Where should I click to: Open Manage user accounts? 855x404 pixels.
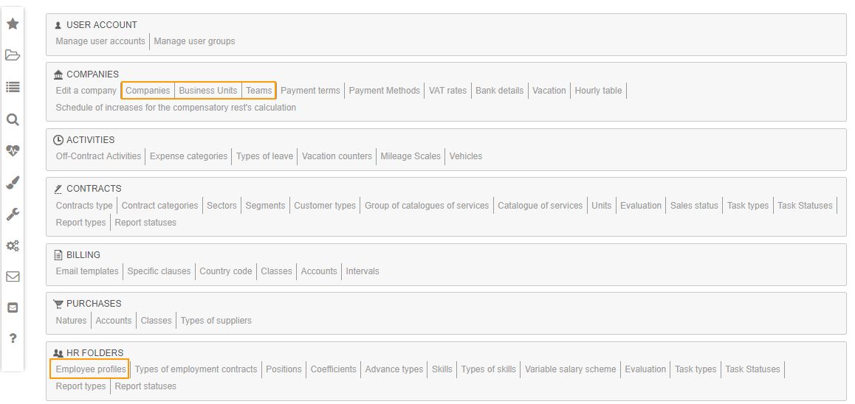pyautogui.click(x=100, y=41)
